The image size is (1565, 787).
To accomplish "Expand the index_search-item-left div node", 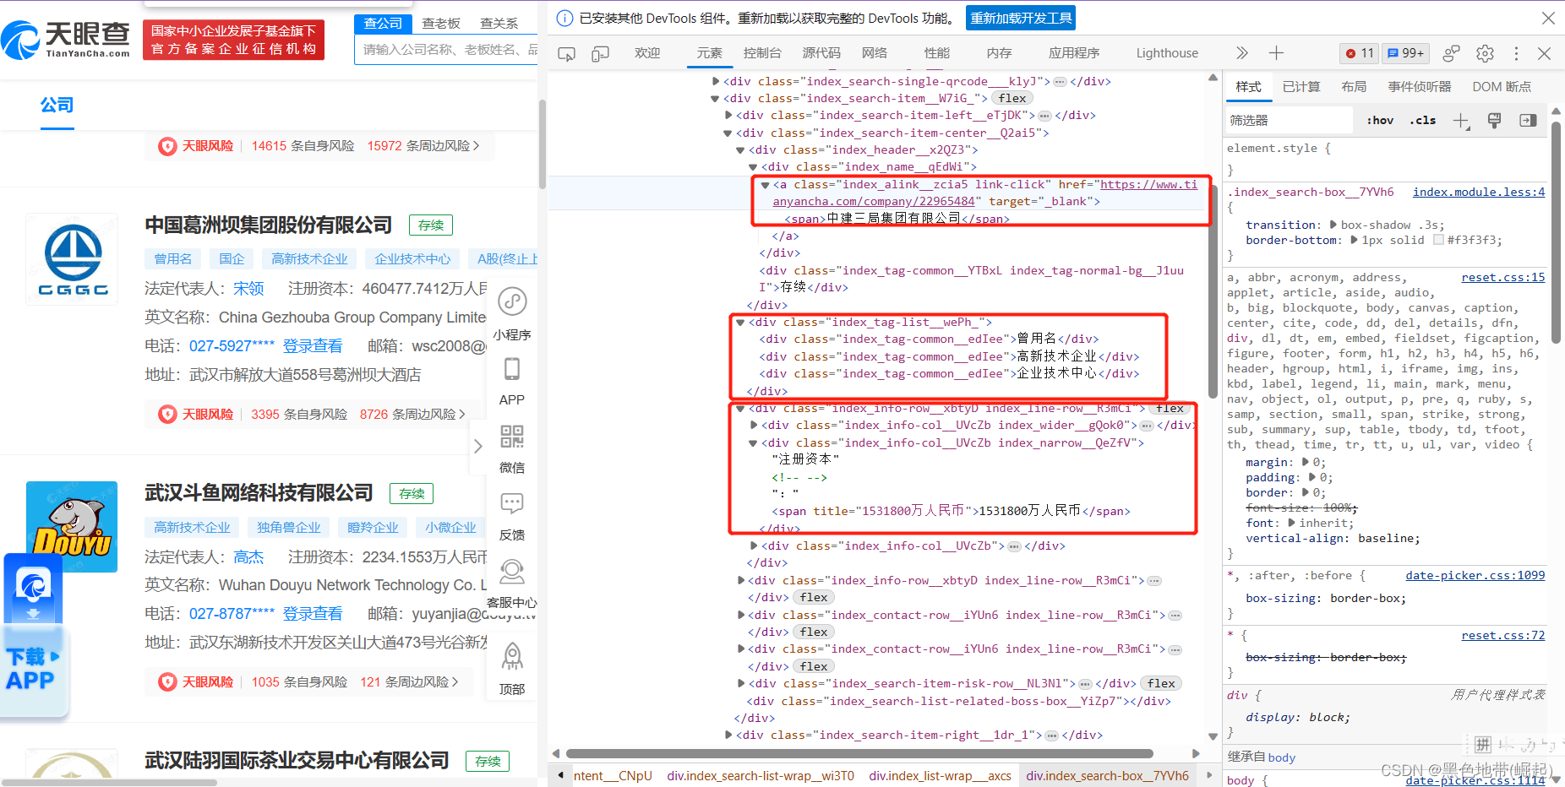I will 728,115.
